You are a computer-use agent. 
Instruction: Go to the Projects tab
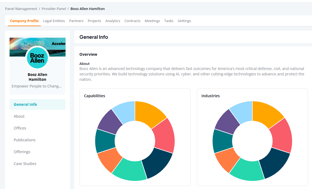pos(94,21)
